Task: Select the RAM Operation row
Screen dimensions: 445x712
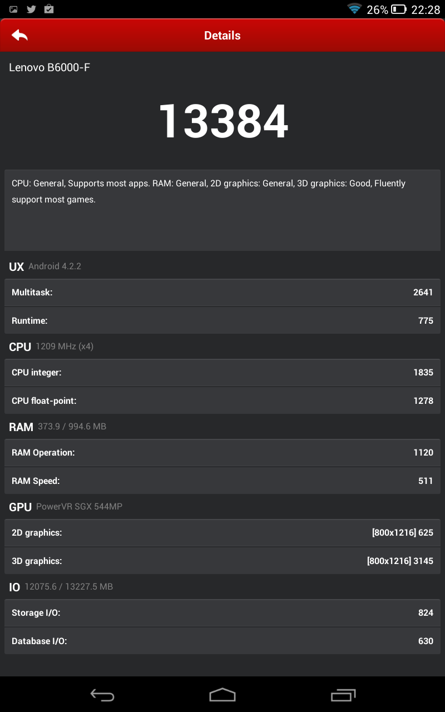Action: tap(222, 452)
